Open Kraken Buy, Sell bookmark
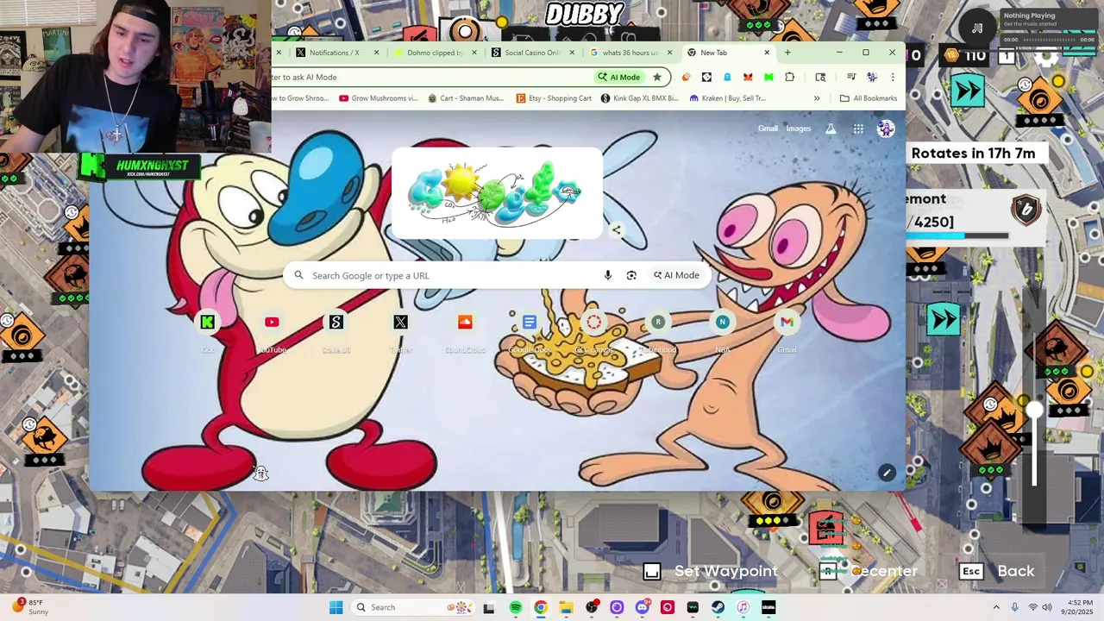This screenshot has width=1104, height=621. coord(727,98)
